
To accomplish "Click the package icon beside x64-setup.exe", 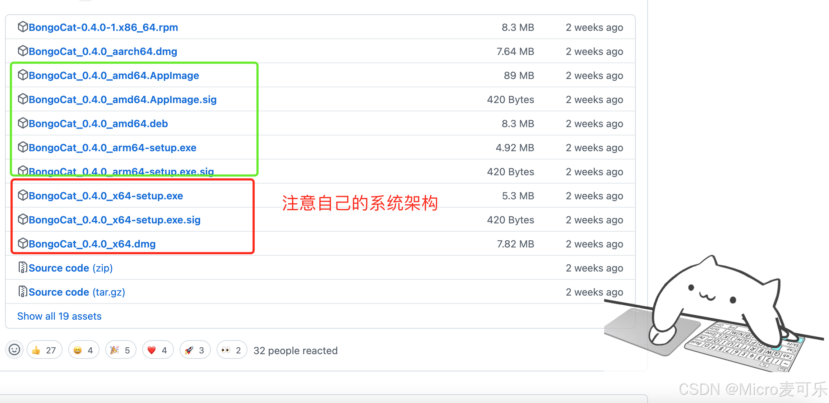I will tap(23, 195).
